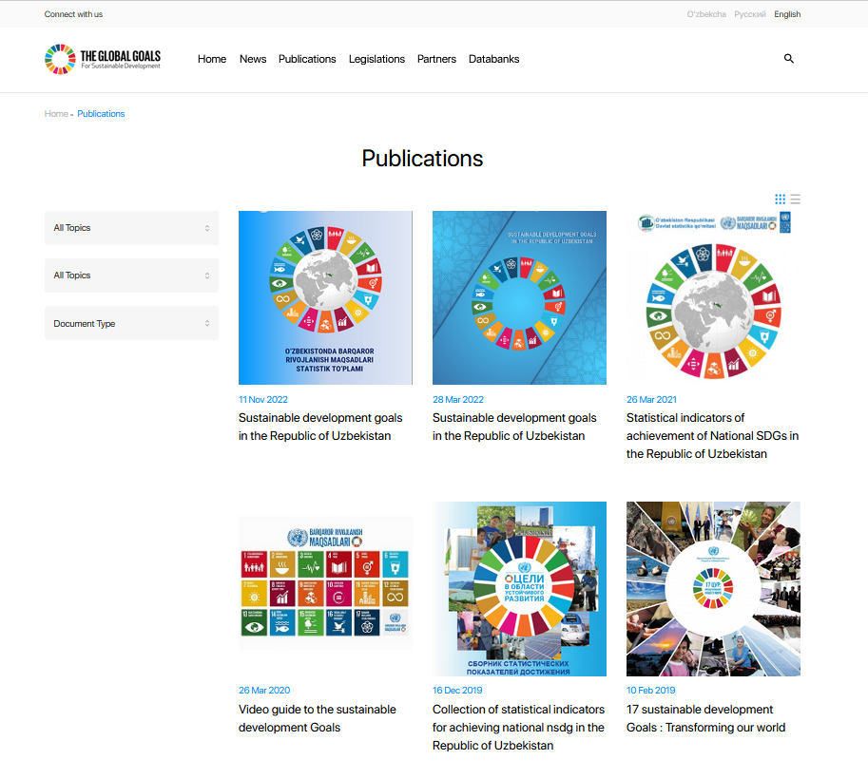The height and width of the screenshot is (779, 868).
Task: Switch language to O'zbekcha
Action: tap(706, 14)
